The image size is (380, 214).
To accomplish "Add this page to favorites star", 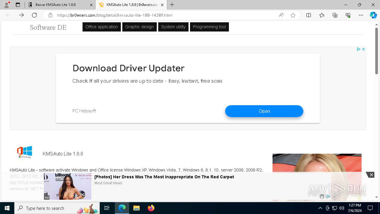I will click(293, 15).
